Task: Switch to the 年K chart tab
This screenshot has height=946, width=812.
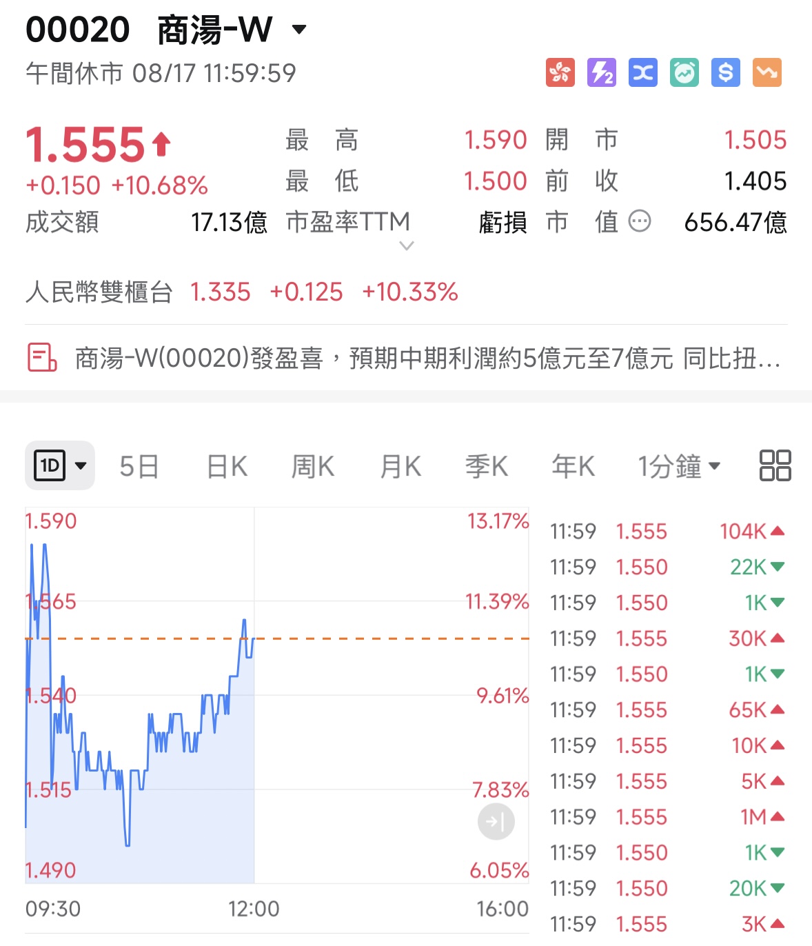Action: tap(574, 467)
